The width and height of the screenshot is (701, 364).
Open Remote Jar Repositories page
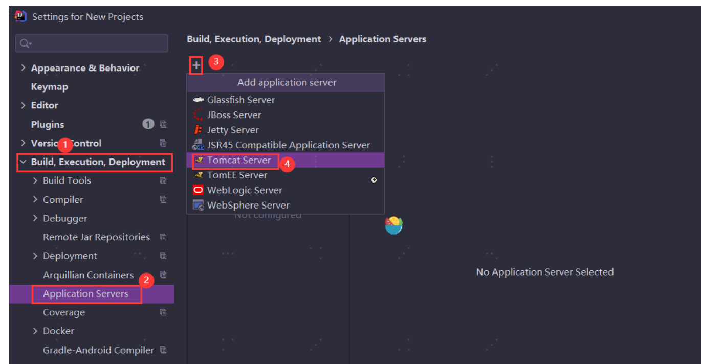click(x=96, y=237)
